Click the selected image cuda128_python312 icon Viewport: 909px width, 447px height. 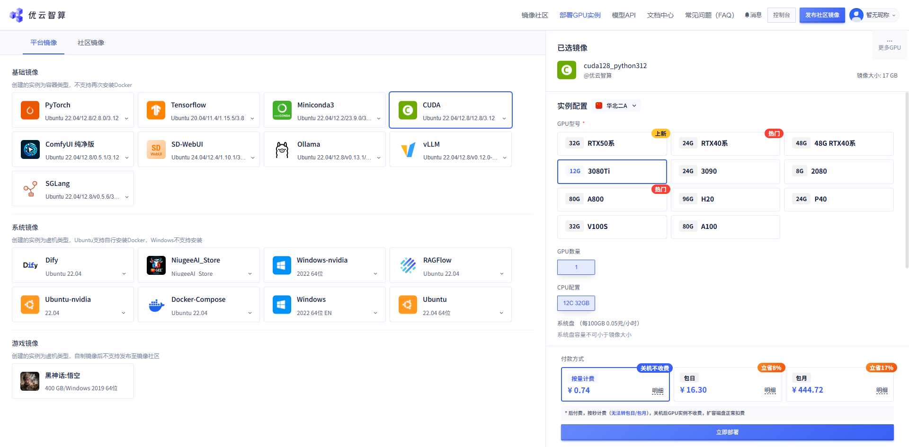click(567, 70)
